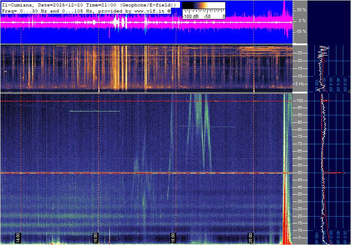Click the 0 % waveform amplitude label
The image size is (351, 245).
coord(302,20)
